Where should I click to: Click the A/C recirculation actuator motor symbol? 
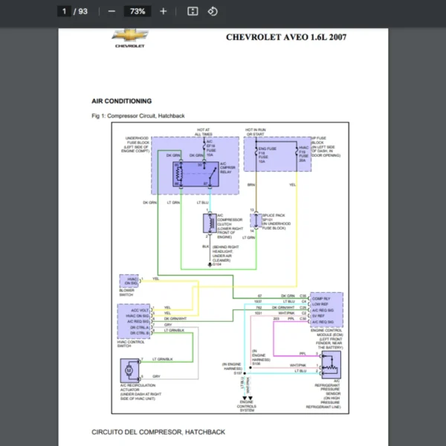[x=129, y=370]
